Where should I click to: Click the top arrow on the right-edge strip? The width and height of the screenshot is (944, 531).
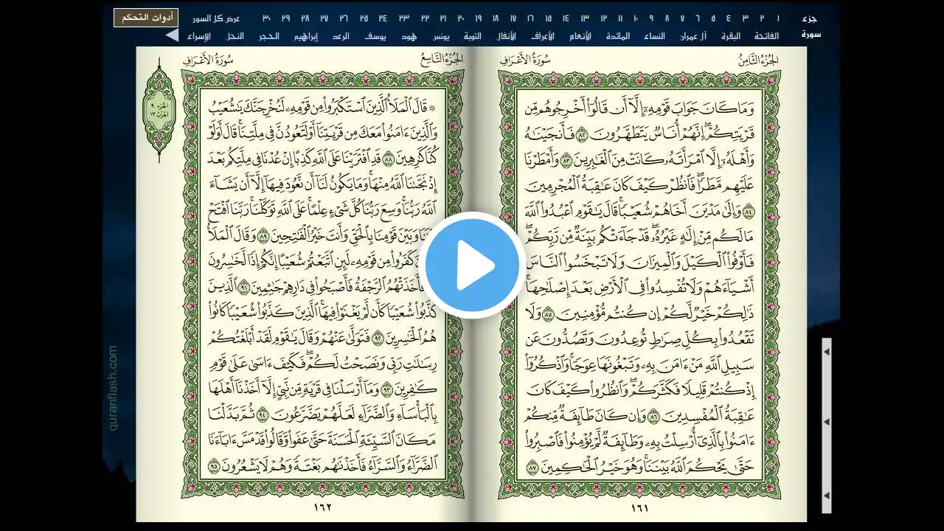tap(827, 352)
